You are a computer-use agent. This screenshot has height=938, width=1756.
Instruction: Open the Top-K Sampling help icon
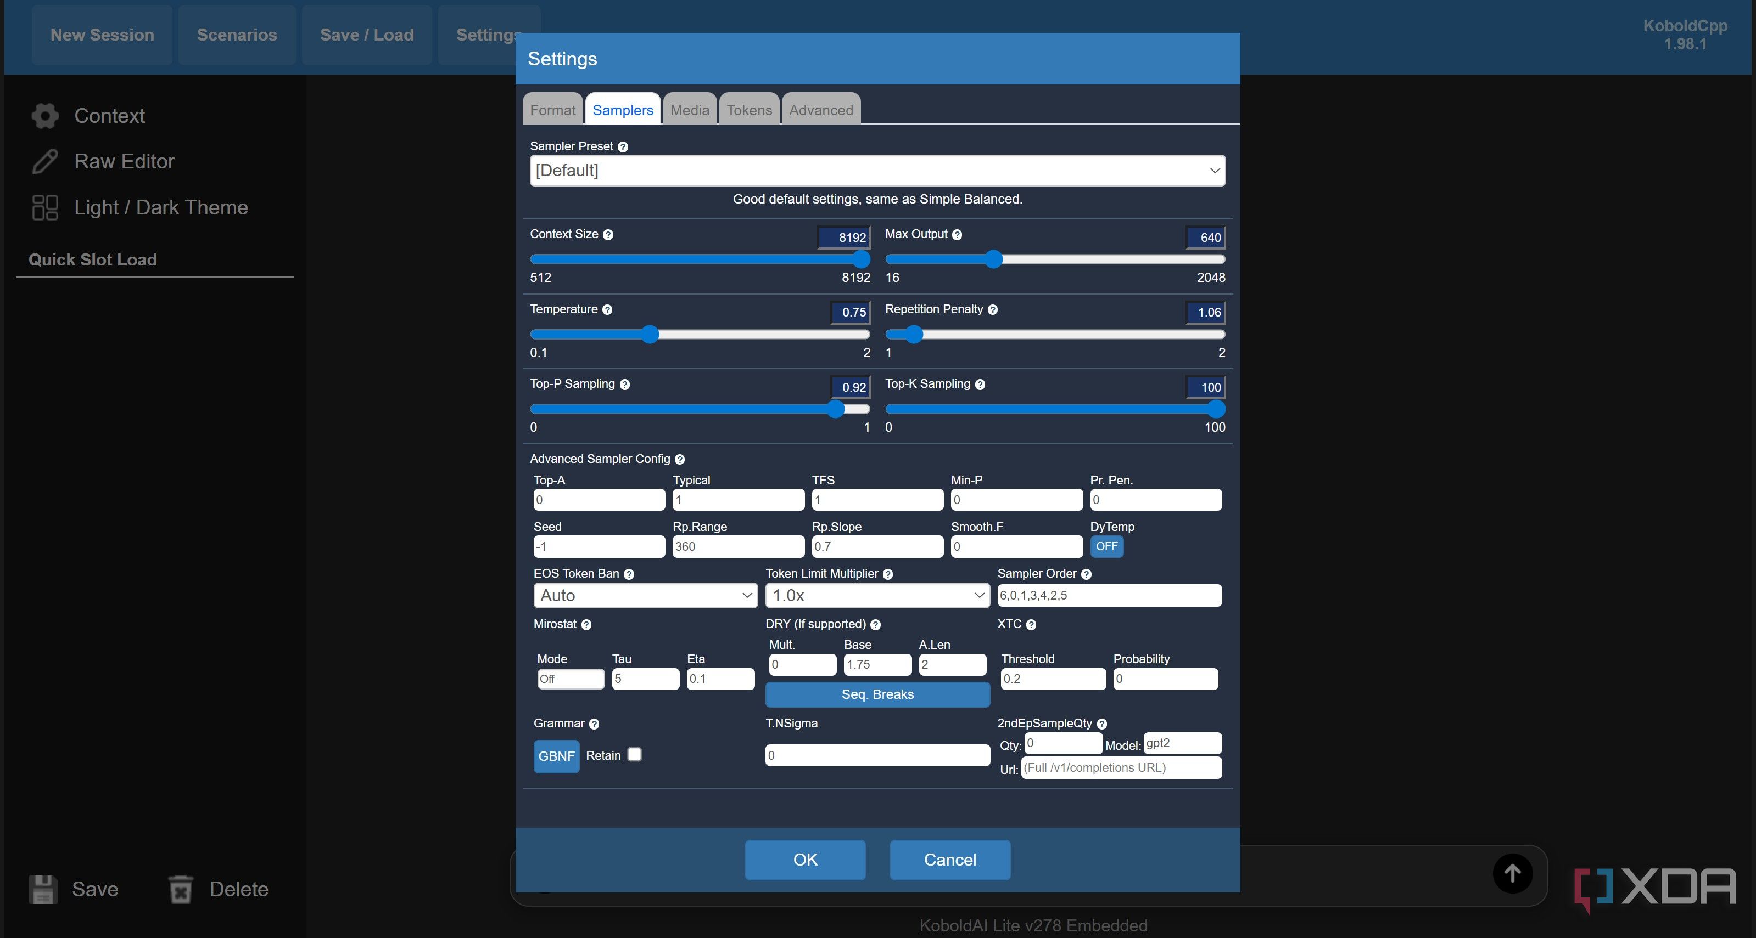(980, 384)
